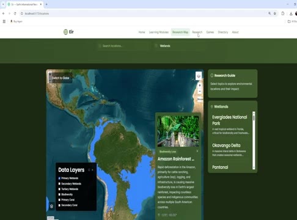Open the map layers stack icon
This screenshot has height=220, width=297.
199,76
